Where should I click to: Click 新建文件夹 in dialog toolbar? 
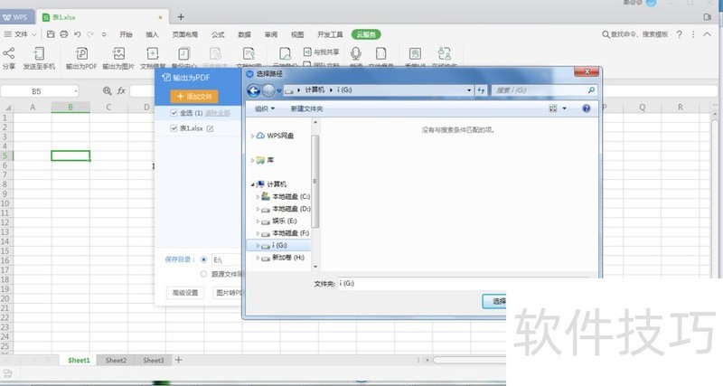(306, 108)
